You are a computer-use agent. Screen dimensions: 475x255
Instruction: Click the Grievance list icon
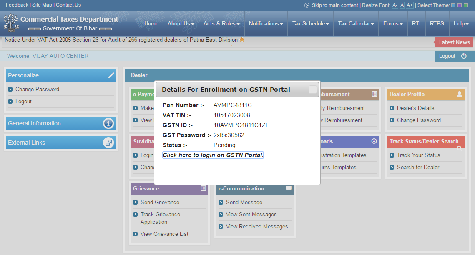tap(204, 188)
